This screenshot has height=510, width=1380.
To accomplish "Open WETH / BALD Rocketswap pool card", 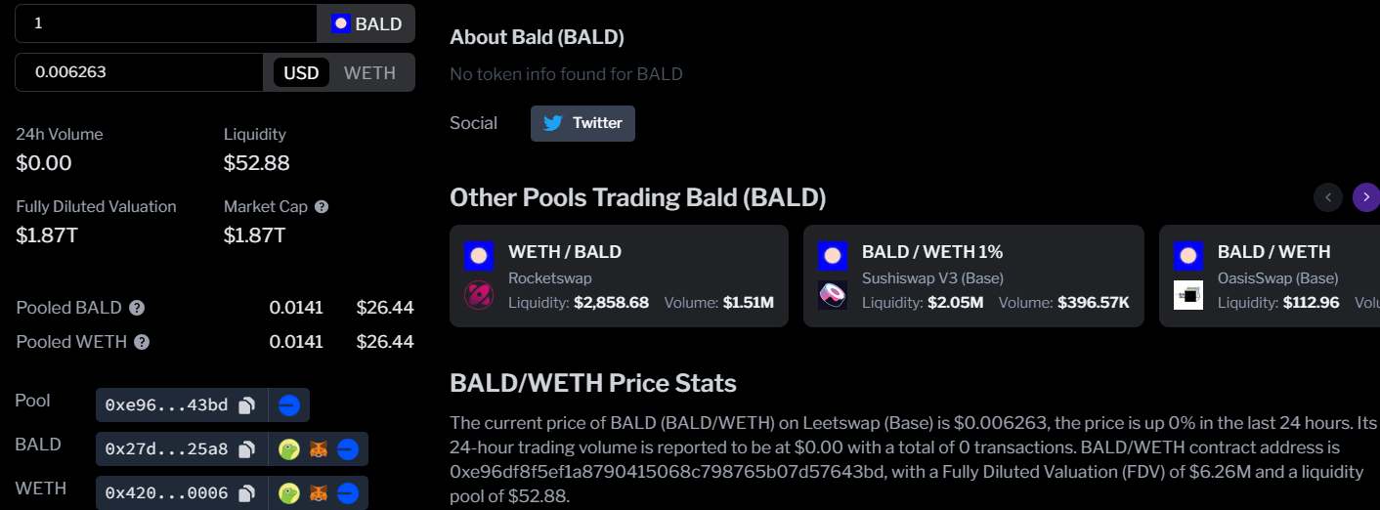I will click(x=619, y=276).
